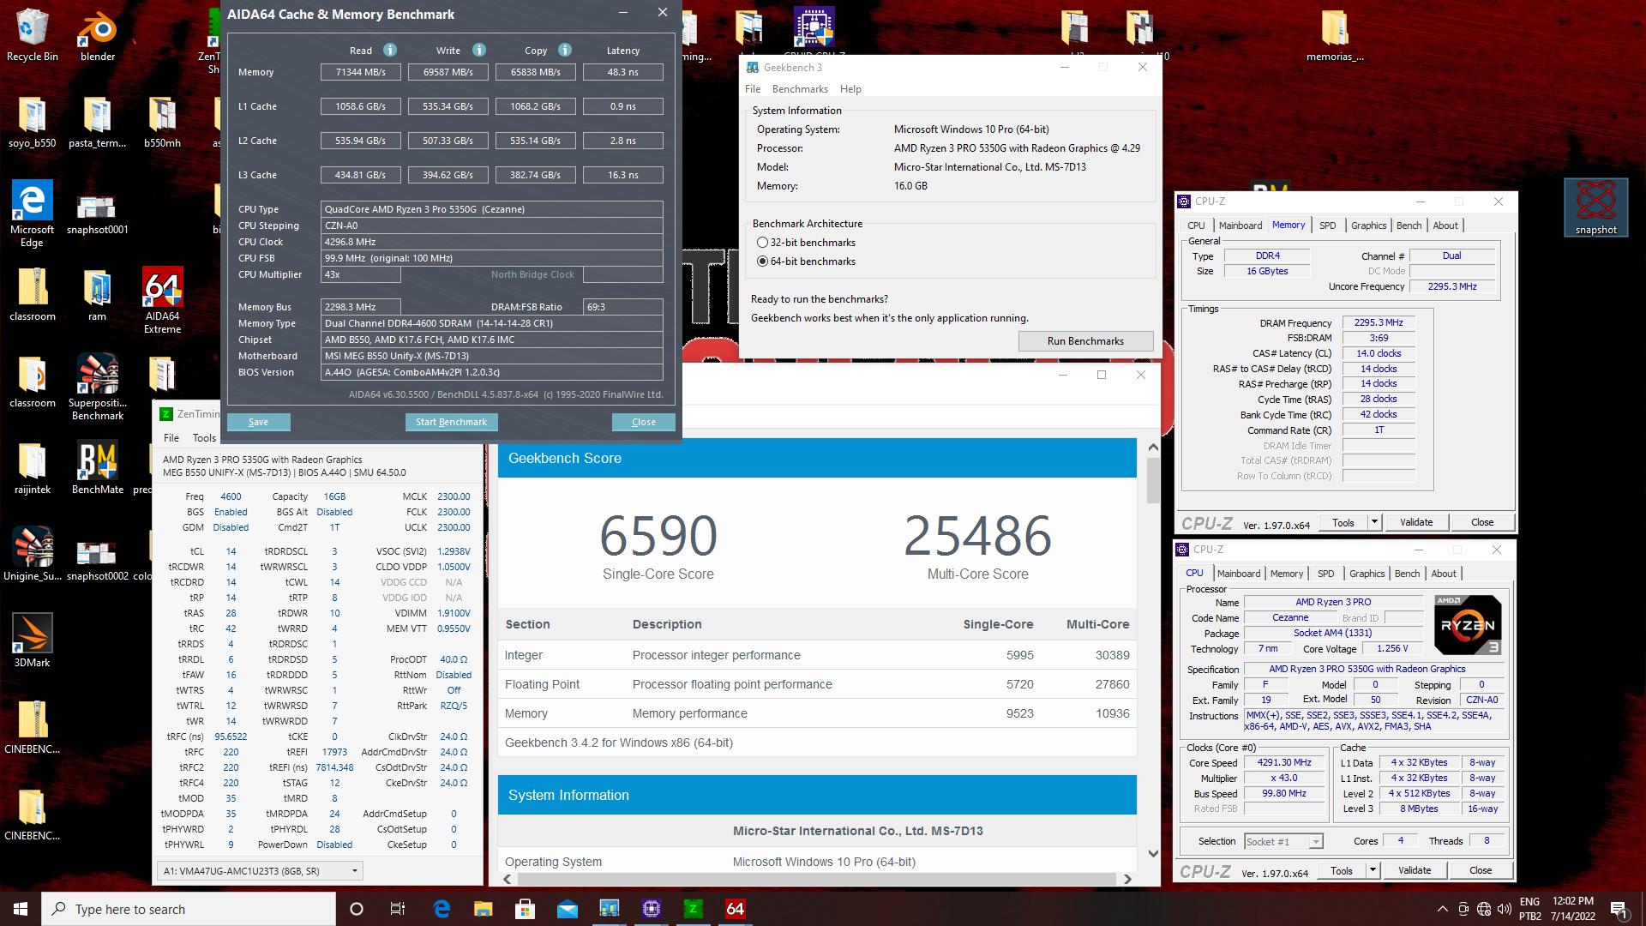Click Start Benchmark in AIDA64

[x=451, y=422]
